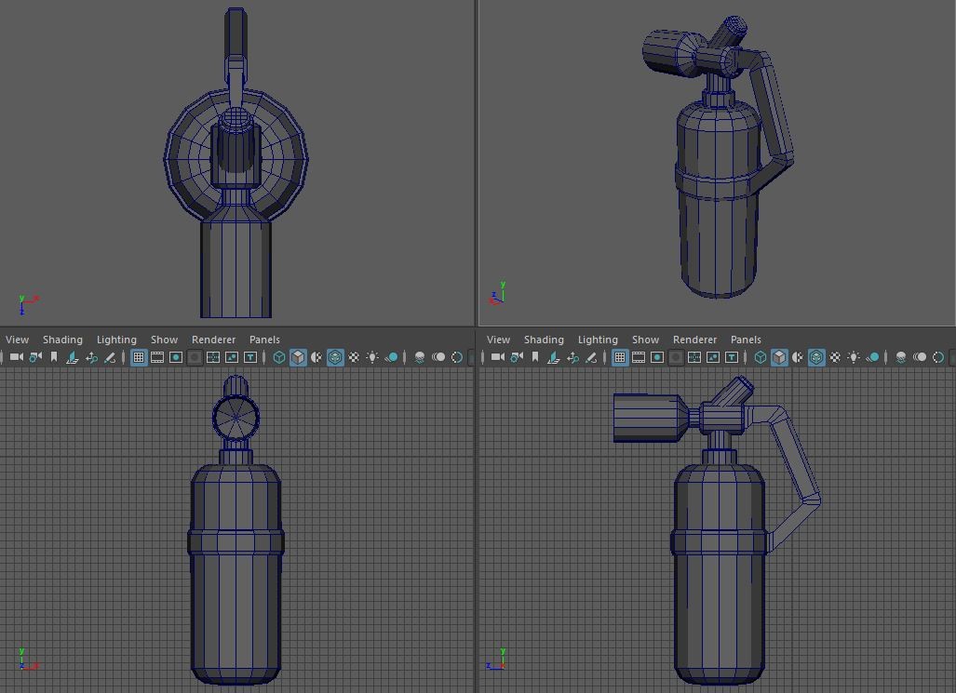
Task: Click the Image Plane icon in the front view toolbar
Action: pyautogui.click(x=72, y=357)
